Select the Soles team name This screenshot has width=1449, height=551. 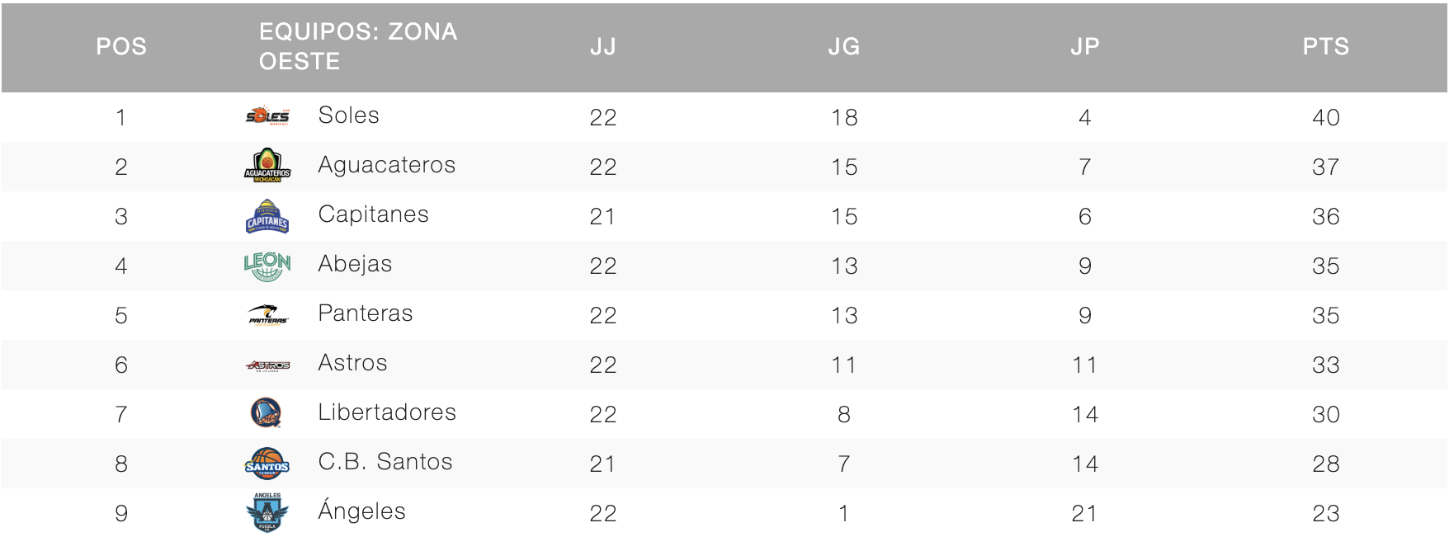(x=348, y=115)
